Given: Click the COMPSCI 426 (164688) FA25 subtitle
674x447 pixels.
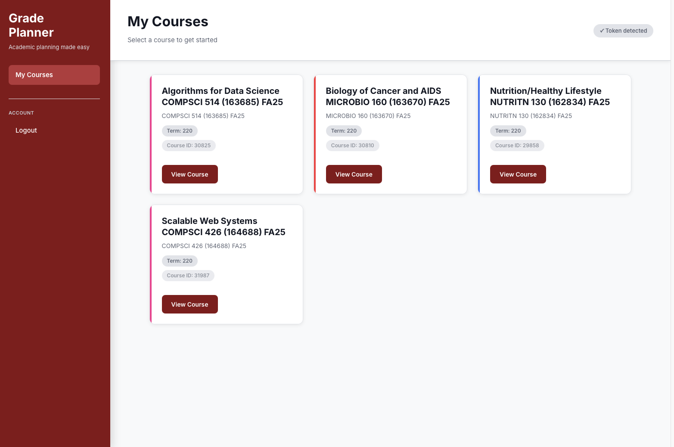Looking at the screenshot, I should pos(204,246).
